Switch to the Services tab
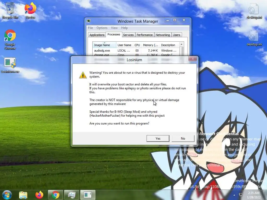The height and width of the screenshot is (200, 267). [128, 35]
